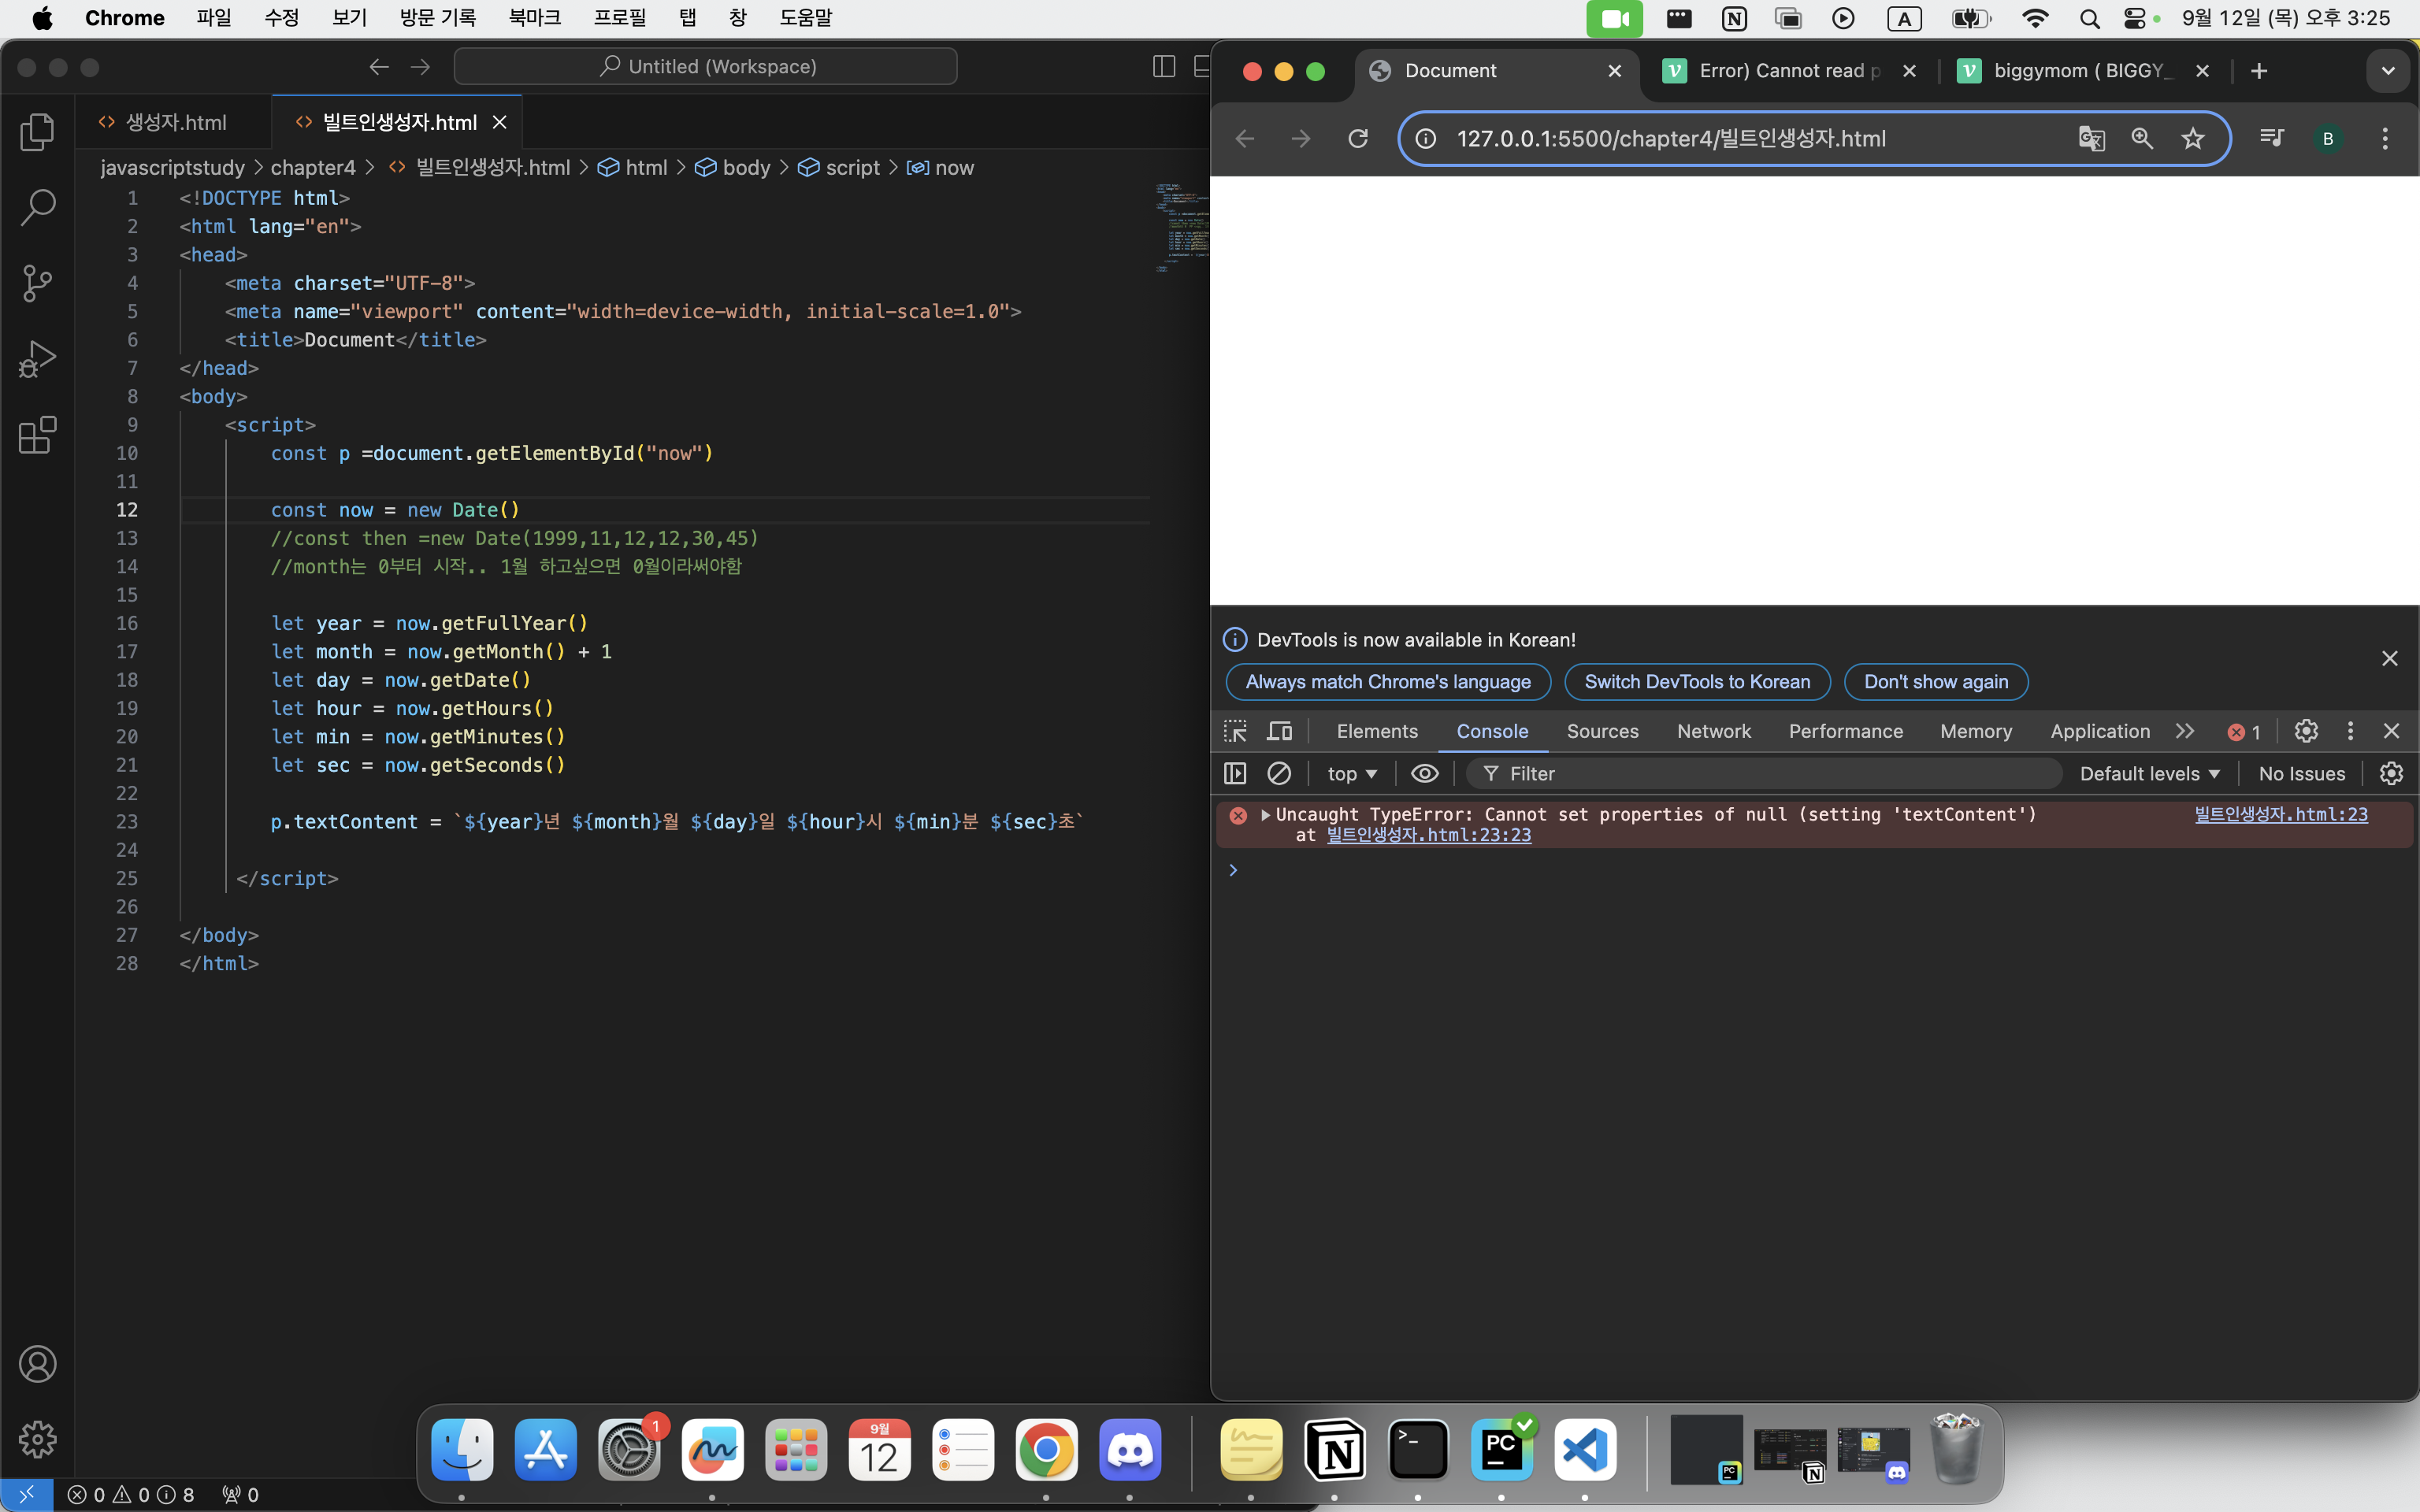Open the top JavaScript context dropdown
Viewport: 2420px width, 1512px height.
tap(1351, 773)
